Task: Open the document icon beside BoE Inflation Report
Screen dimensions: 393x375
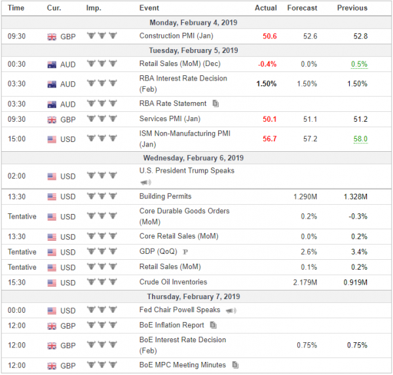Action: [x=214, y=325]
